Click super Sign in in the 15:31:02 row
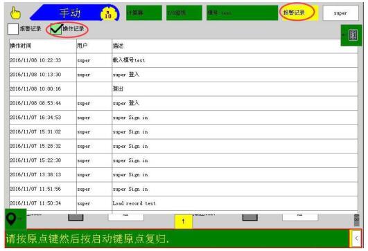 click(235, 132)
